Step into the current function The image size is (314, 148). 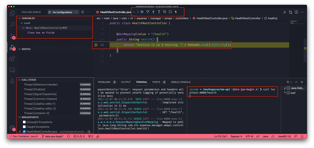click(153, 12)
